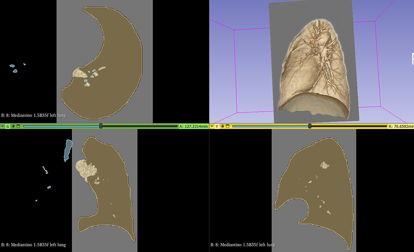The width and height of the screenshot is (414, 252).
Task: Open the G view label menu
Action: point(8,126)
